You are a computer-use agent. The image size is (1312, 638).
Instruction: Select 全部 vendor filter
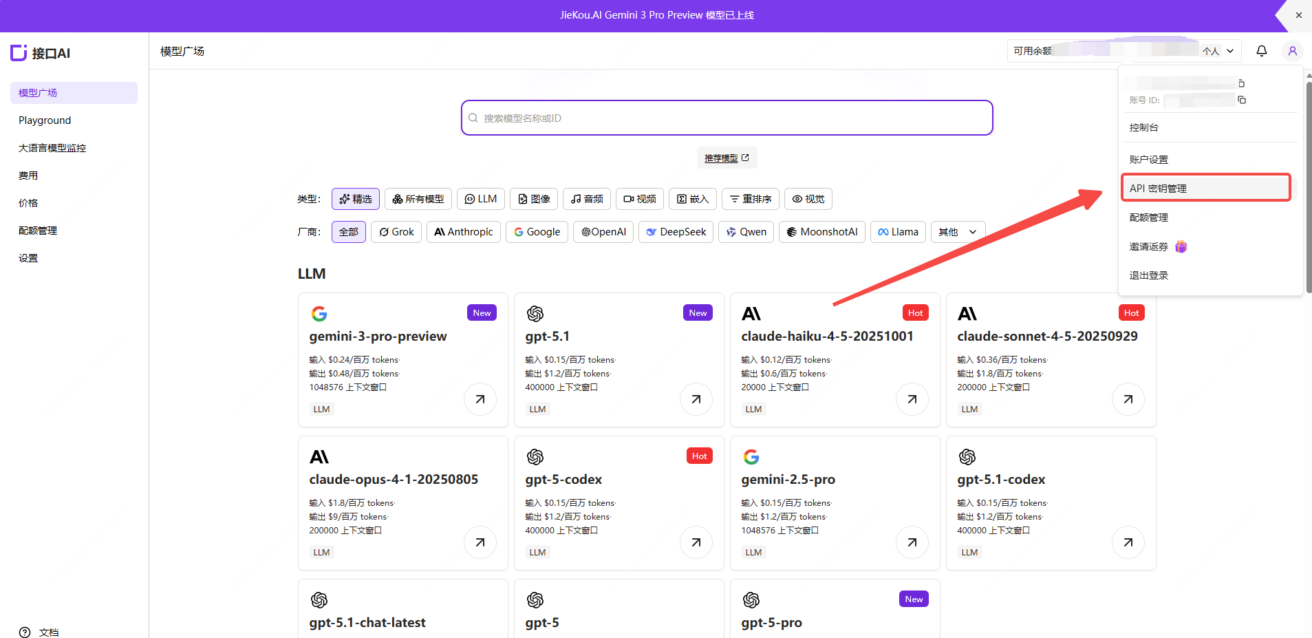(349, 232)
